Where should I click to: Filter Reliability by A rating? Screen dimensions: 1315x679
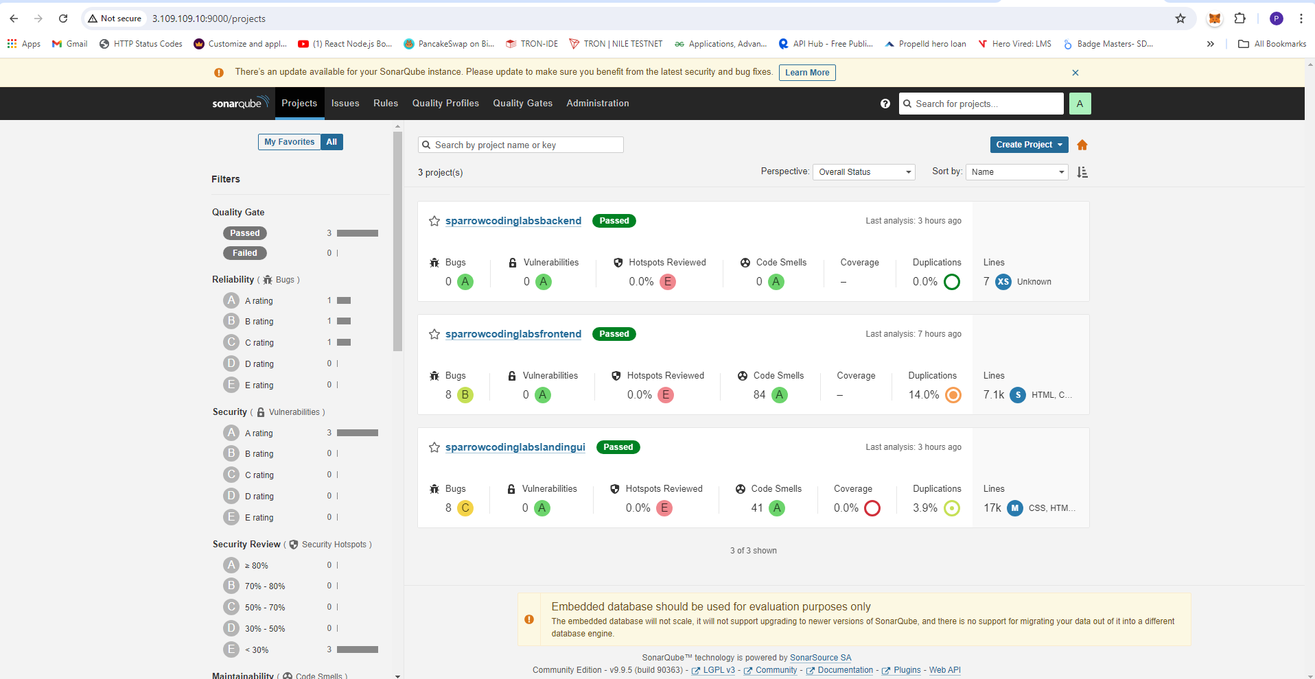[x=248, y=300]
